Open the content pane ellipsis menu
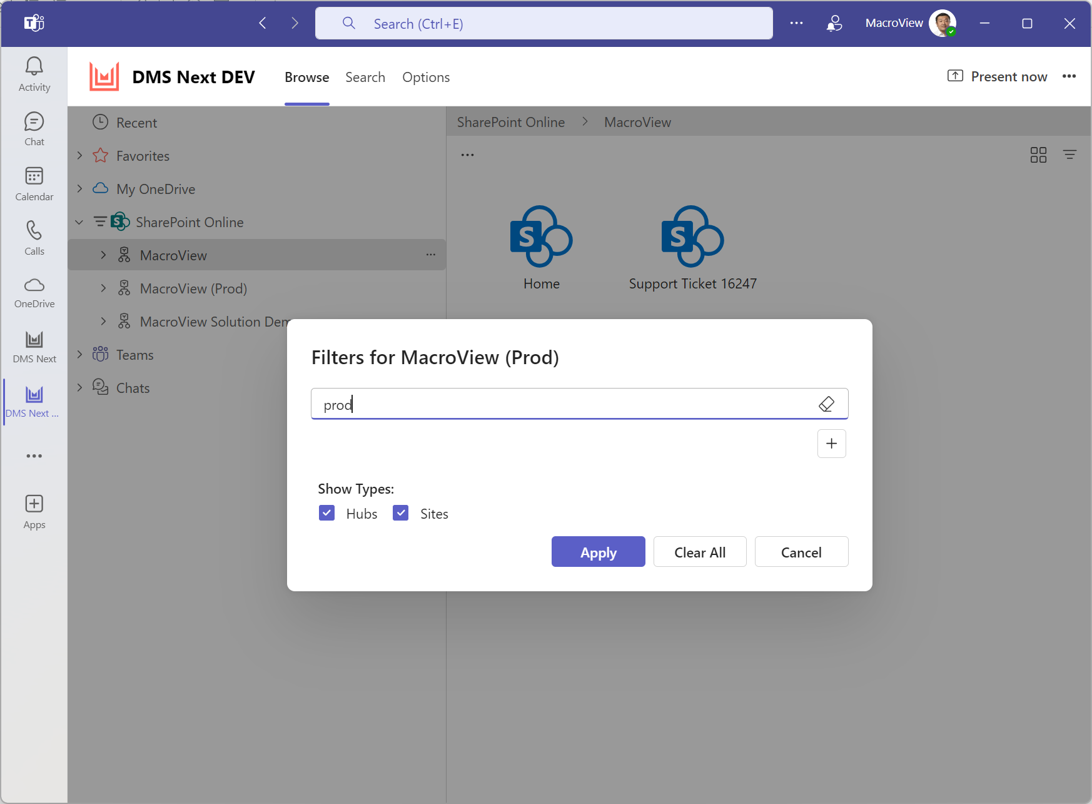Viewport: 1092px width, 804px height. (x=467, y=155)
